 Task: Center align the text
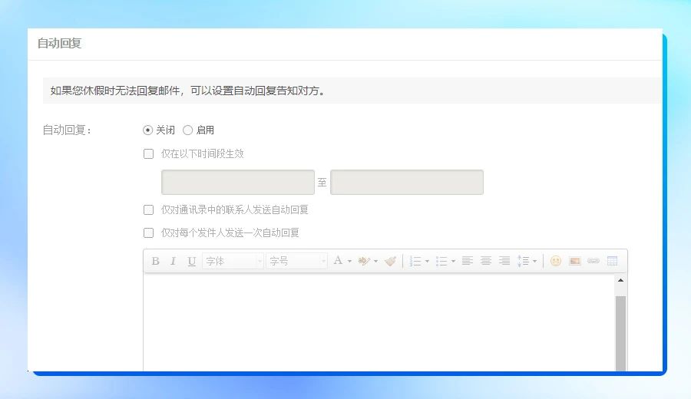(485, 261)
